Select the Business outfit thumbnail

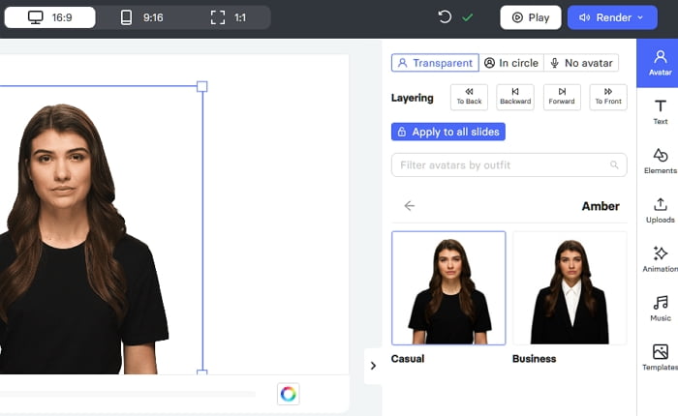point(570,288)
